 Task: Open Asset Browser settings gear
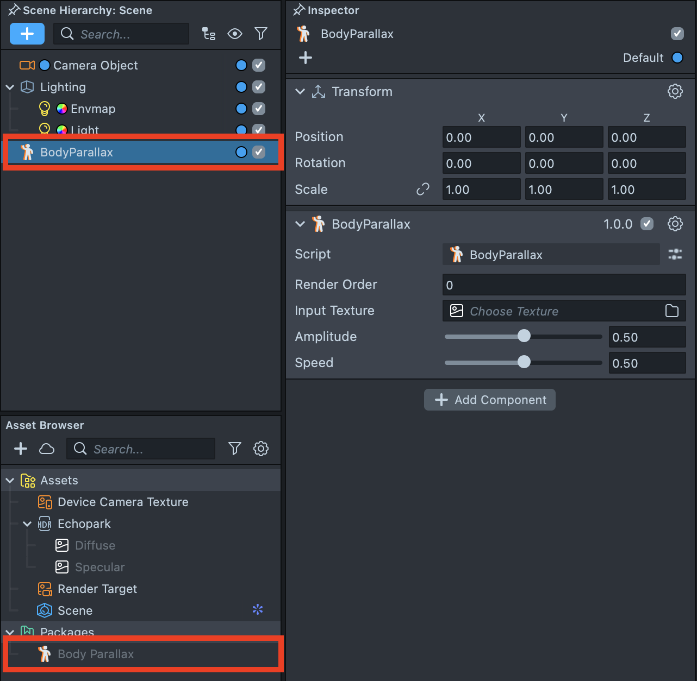(261, 449)
